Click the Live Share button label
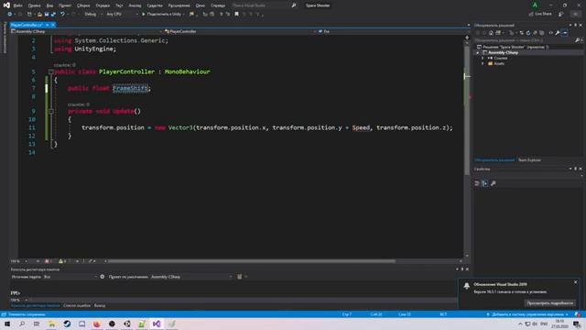Viewport: 586px width, 330px height. [x=543, y=14]
